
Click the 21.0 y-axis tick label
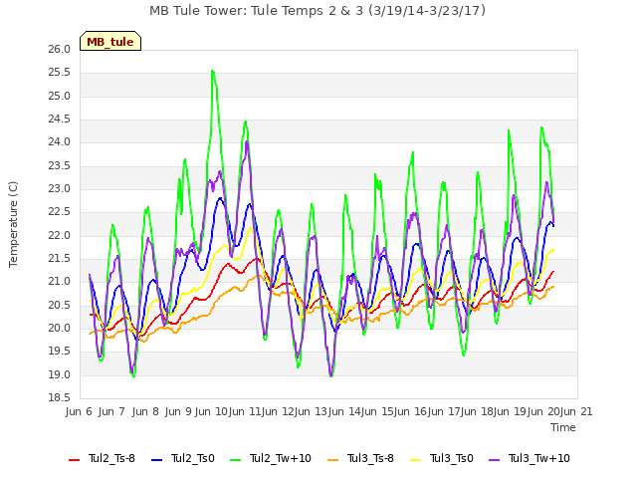point(60,282)
